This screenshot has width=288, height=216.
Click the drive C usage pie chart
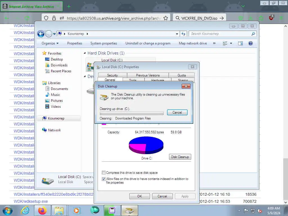click(146, 145)
